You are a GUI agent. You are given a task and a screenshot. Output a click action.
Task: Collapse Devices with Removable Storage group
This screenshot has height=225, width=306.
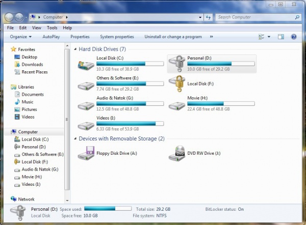click(75, 138)
